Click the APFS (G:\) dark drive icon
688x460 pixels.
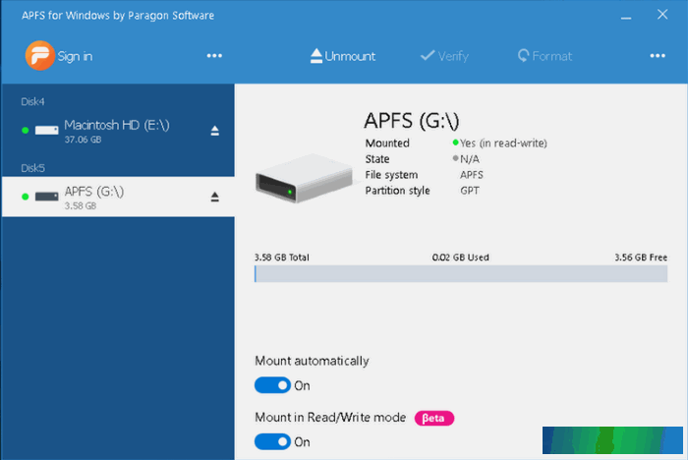46,197
